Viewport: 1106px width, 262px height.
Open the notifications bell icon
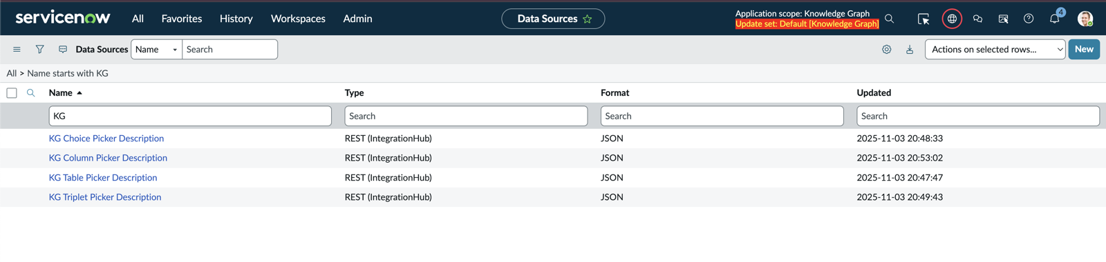coord(1054,19)
